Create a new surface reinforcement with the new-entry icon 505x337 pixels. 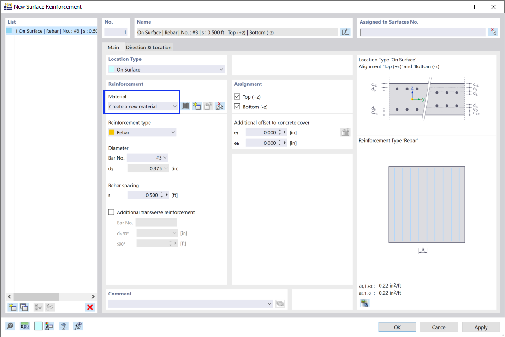tap(11, 307)
